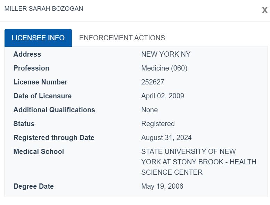Screen dimensions: 270x205
Task: Click the NEW YORK NY address value
Action: (x=166, y=54)
